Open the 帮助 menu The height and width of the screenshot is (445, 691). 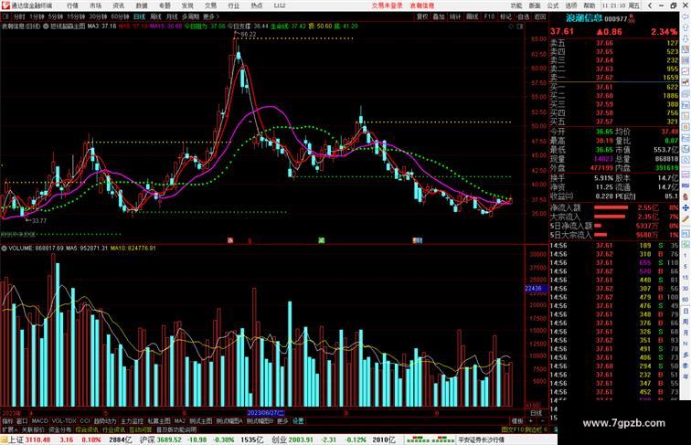[590, 5]
